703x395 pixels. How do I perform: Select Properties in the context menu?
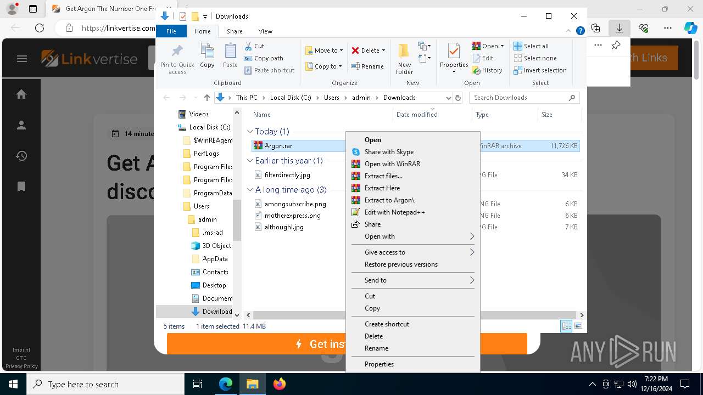412,364
